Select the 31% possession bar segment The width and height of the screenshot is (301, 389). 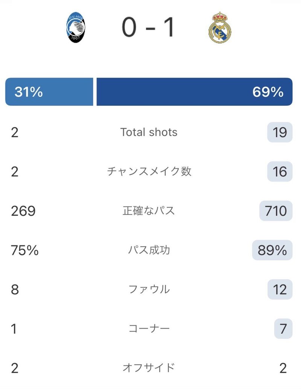[x=49, y=92]
